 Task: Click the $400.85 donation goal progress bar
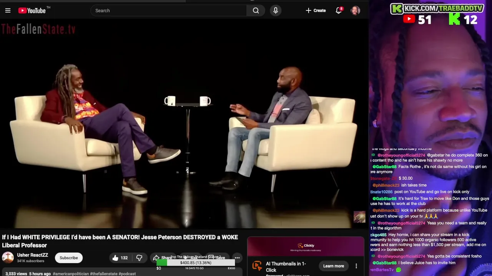pyautogui.click(x=196, y=263)
